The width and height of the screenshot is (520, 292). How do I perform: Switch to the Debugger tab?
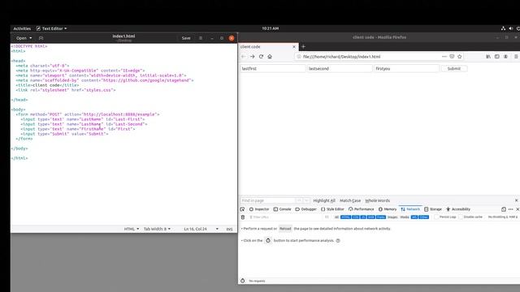(x=305, y=209)
